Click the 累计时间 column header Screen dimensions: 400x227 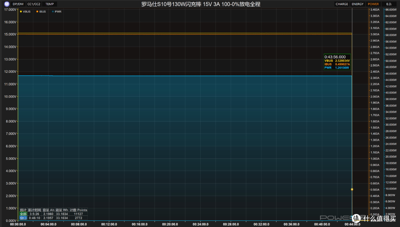click(34, 210)
